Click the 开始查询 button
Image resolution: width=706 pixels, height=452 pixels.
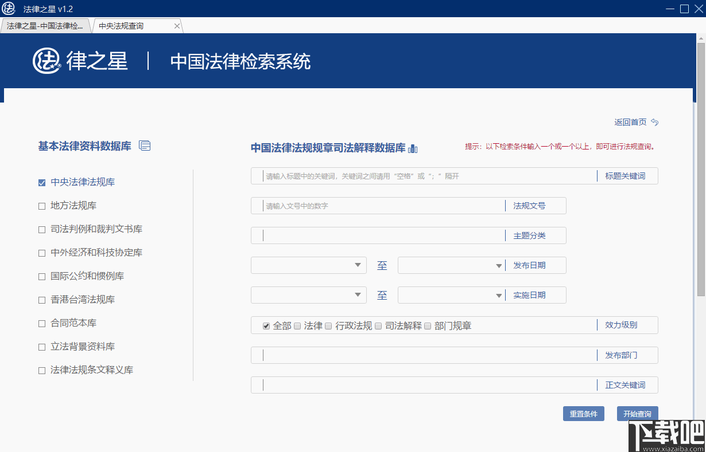click(x=637, y=413)
